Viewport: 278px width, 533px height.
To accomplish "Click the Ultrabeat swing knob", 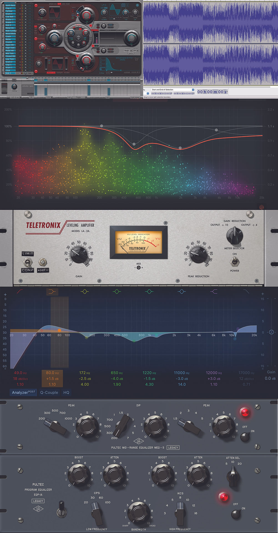I will pyautogui.click(x=14, y=87).
